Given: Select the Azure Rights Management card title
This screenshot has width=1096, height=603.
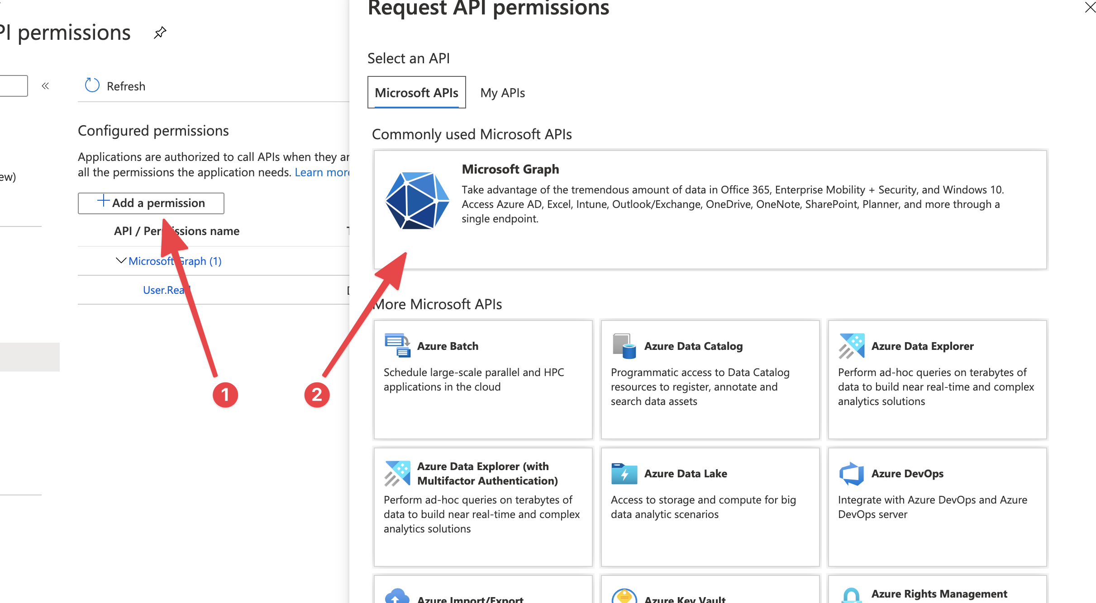Looking at the screenshot, I should [939, 594].
